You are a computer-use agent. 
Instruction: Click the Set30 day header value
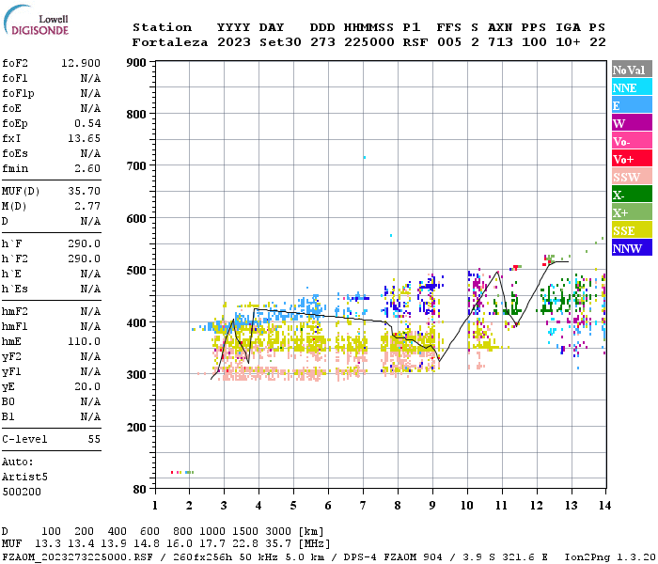point(280,42)
